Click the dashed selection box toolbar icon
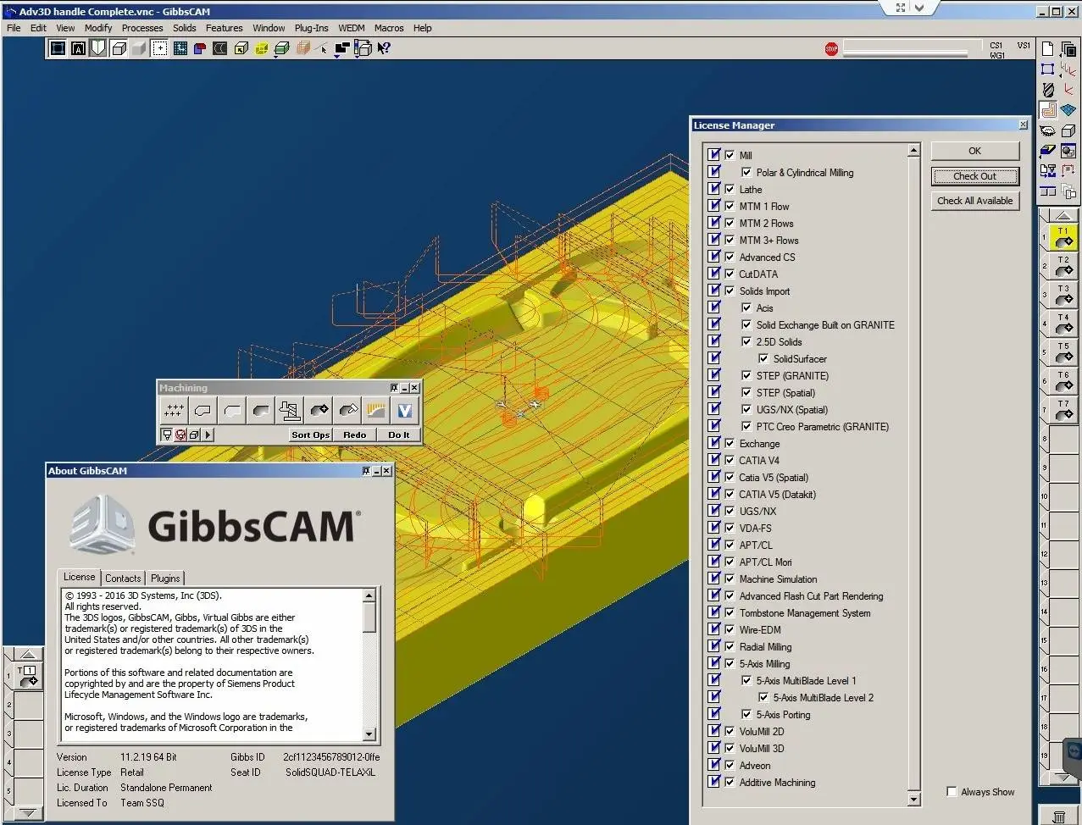This screenshot has height=825, width=1082. click(x=160, y=48)
